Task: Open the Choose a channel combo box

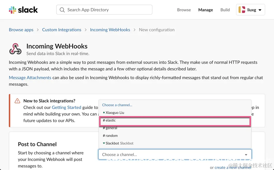Action: (175, 154)
